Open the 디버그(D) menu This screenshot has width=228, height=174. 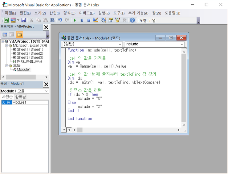87,13
